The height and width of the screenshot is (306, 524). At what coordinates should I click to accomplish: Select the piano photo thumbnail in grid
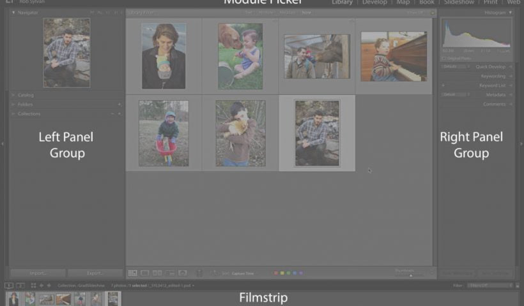[393, 57]
